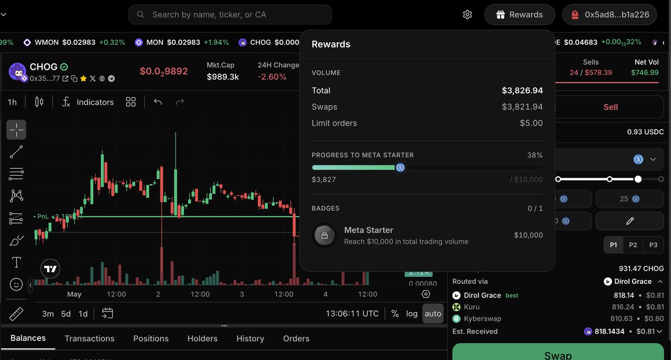Move the amount percentage slider handle
Screen dimensions: 671x360
click(638, 179)
